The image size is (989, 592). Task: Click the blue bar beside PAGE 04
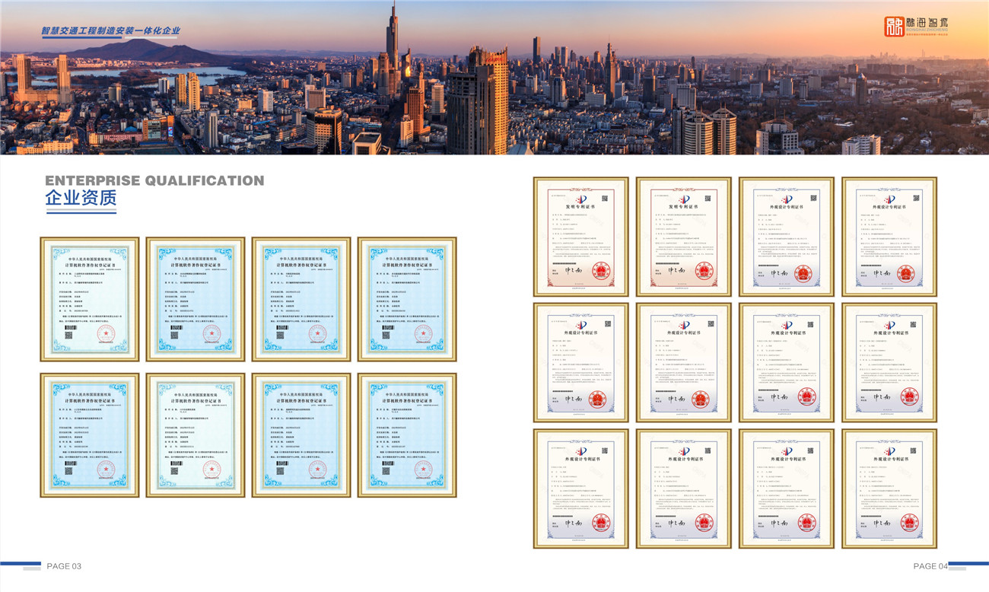click(x=969, y=565)
